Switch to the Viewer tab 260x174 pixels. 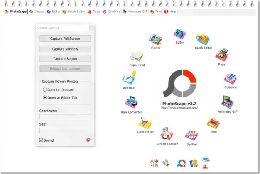click(37, 12)
